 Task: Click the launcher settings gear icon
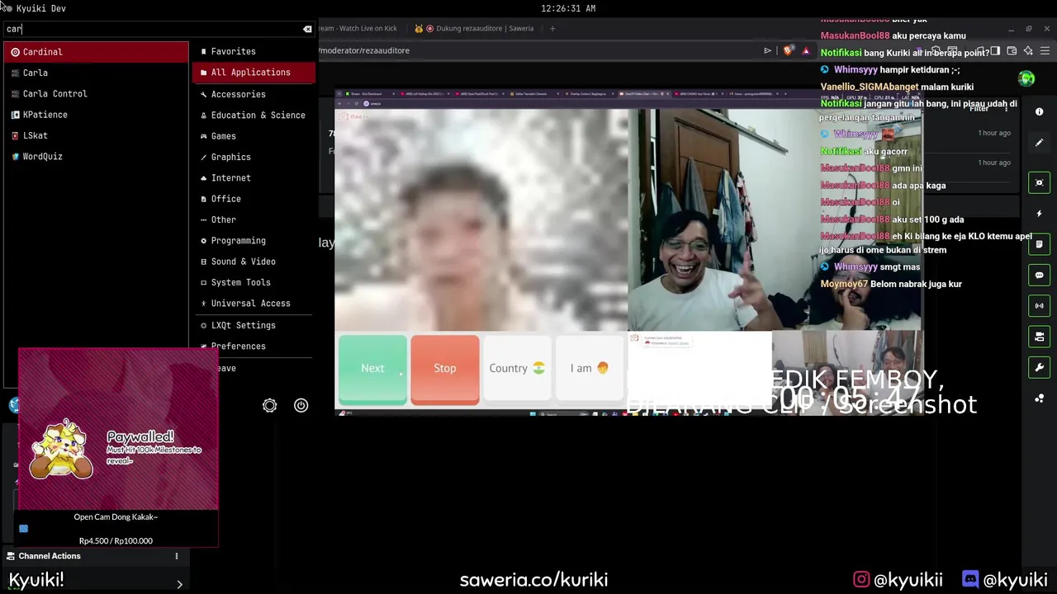point(269,405)
